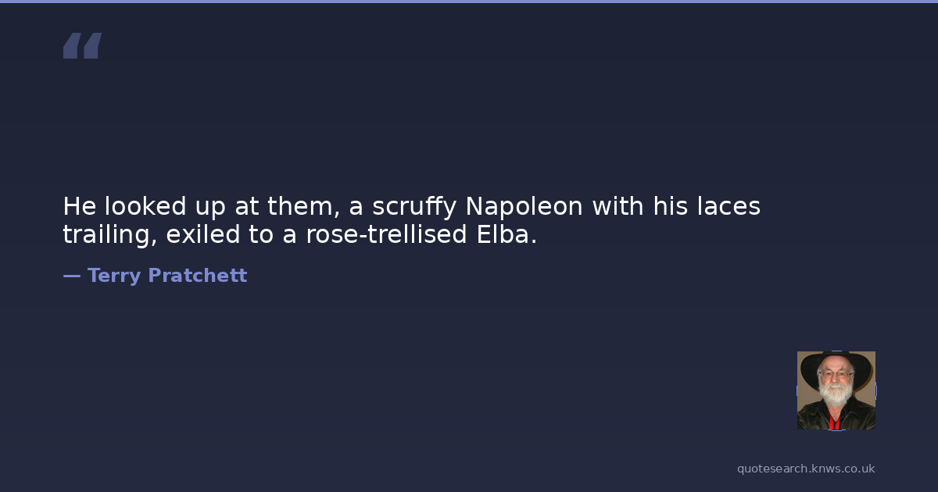The height and width of the screenshot is (492, 938).
Task: Open the quotesearch.knws.co.uk link
Action: coord(806,469)
